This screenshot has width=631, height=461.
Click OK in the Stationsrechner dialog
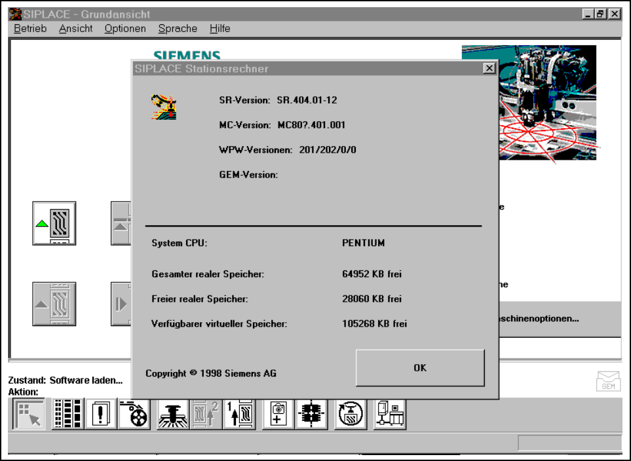[x=420, y=367]
